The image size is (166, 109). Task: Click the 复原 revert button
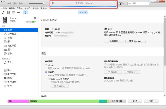coord(135,101)
